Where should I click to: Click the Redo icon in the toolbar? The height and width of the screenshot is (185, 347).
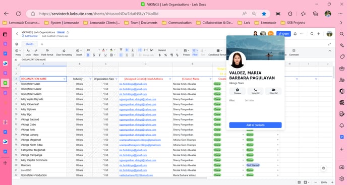[36, 51]
